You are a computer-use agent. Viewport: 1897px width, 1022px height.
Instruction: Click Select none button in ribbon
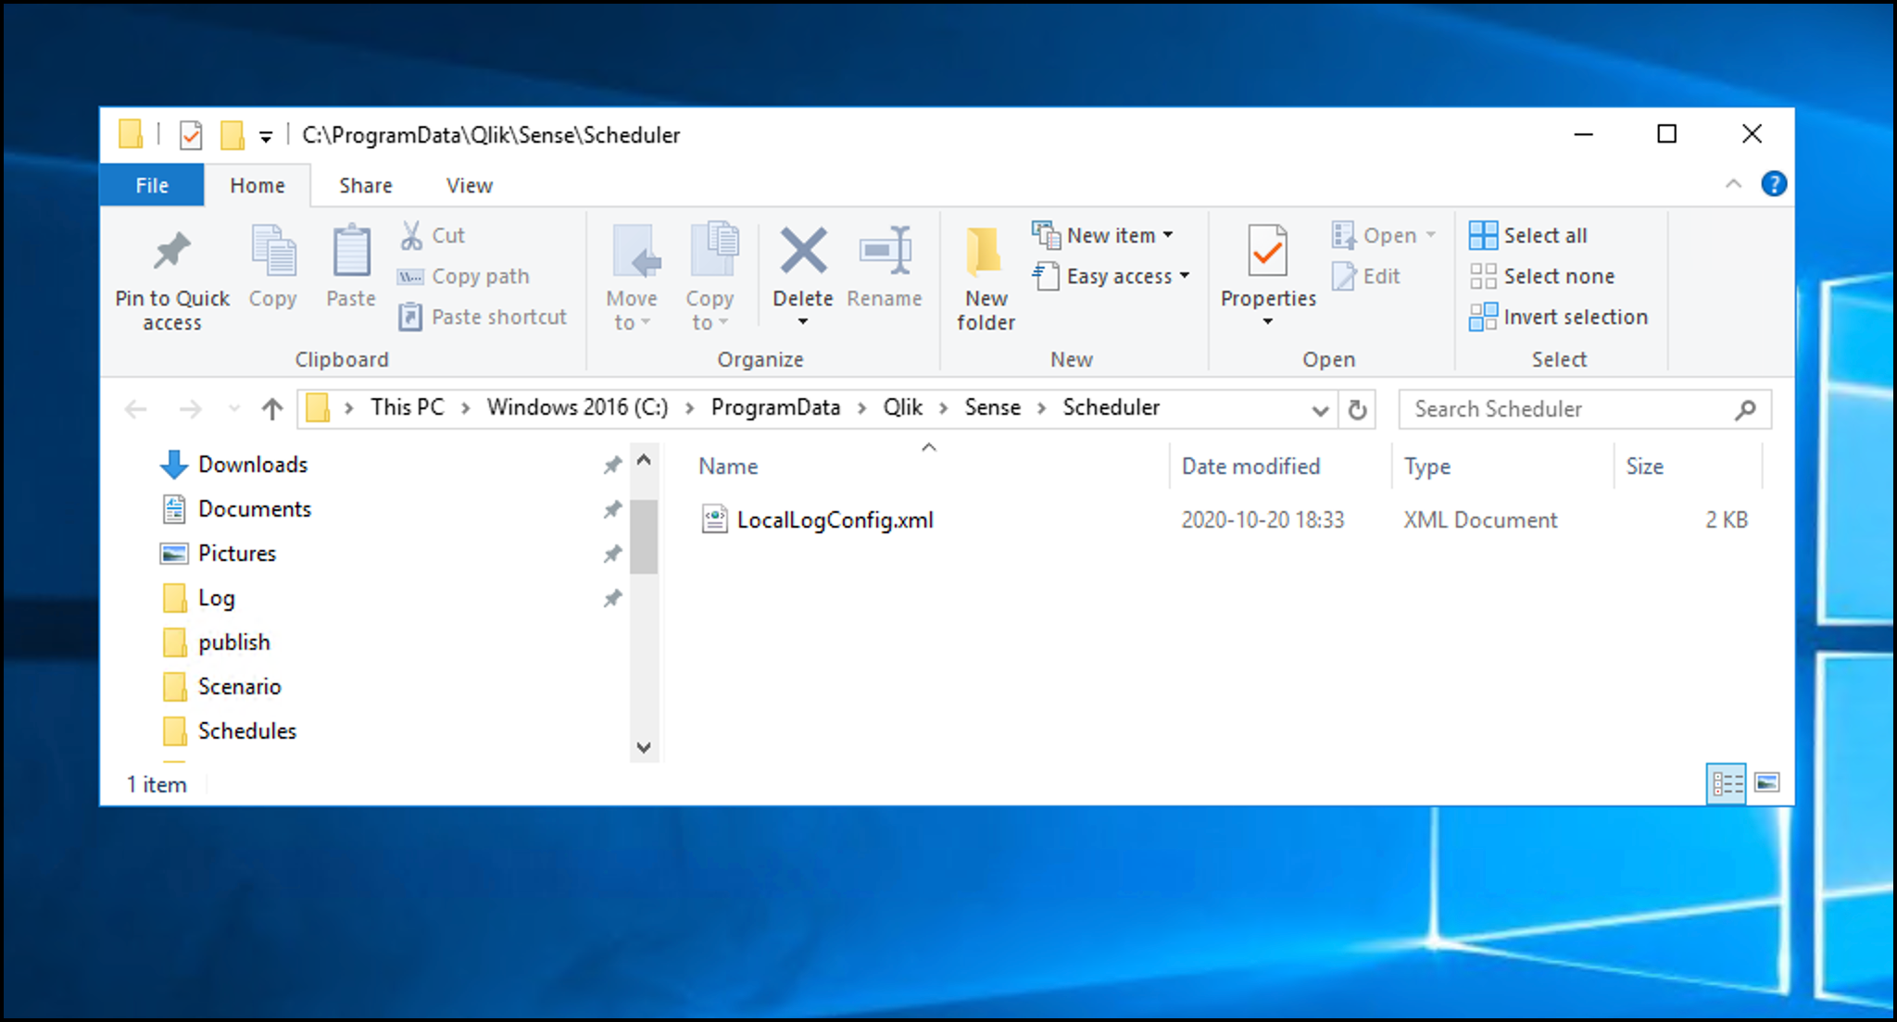1560,274
